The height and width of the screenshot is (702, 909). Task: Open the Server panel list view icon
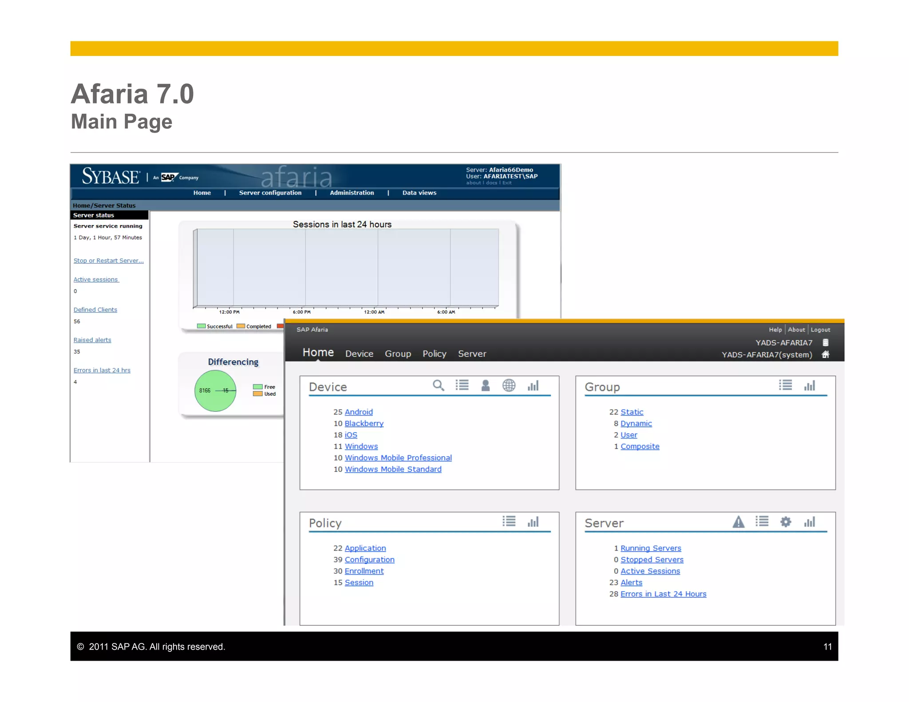[762, 521]
